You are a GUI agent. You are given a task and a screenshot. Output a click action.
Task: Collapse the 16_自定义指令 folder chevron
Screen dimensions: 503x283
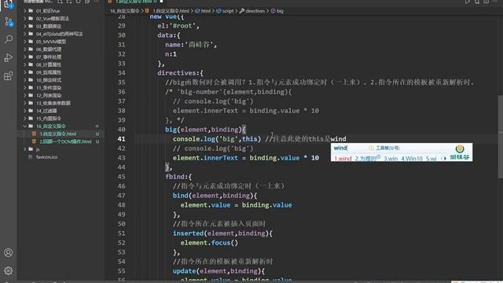(24, 126)
